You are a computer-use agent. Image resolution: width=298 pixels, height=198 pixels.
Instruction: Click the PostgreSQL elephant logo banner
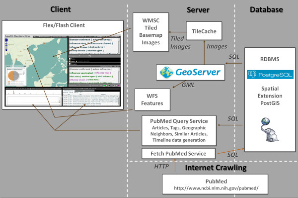[x=270, y=75]
